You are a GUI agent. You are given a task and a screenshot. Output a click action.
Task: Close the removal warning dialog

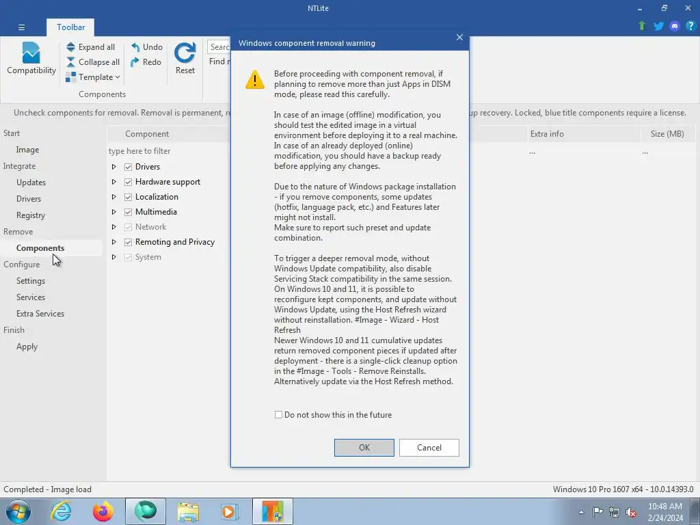pos(460,38)
